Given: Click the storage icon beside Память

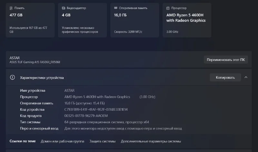Looking at the screenshot, I should pos(11,8).
